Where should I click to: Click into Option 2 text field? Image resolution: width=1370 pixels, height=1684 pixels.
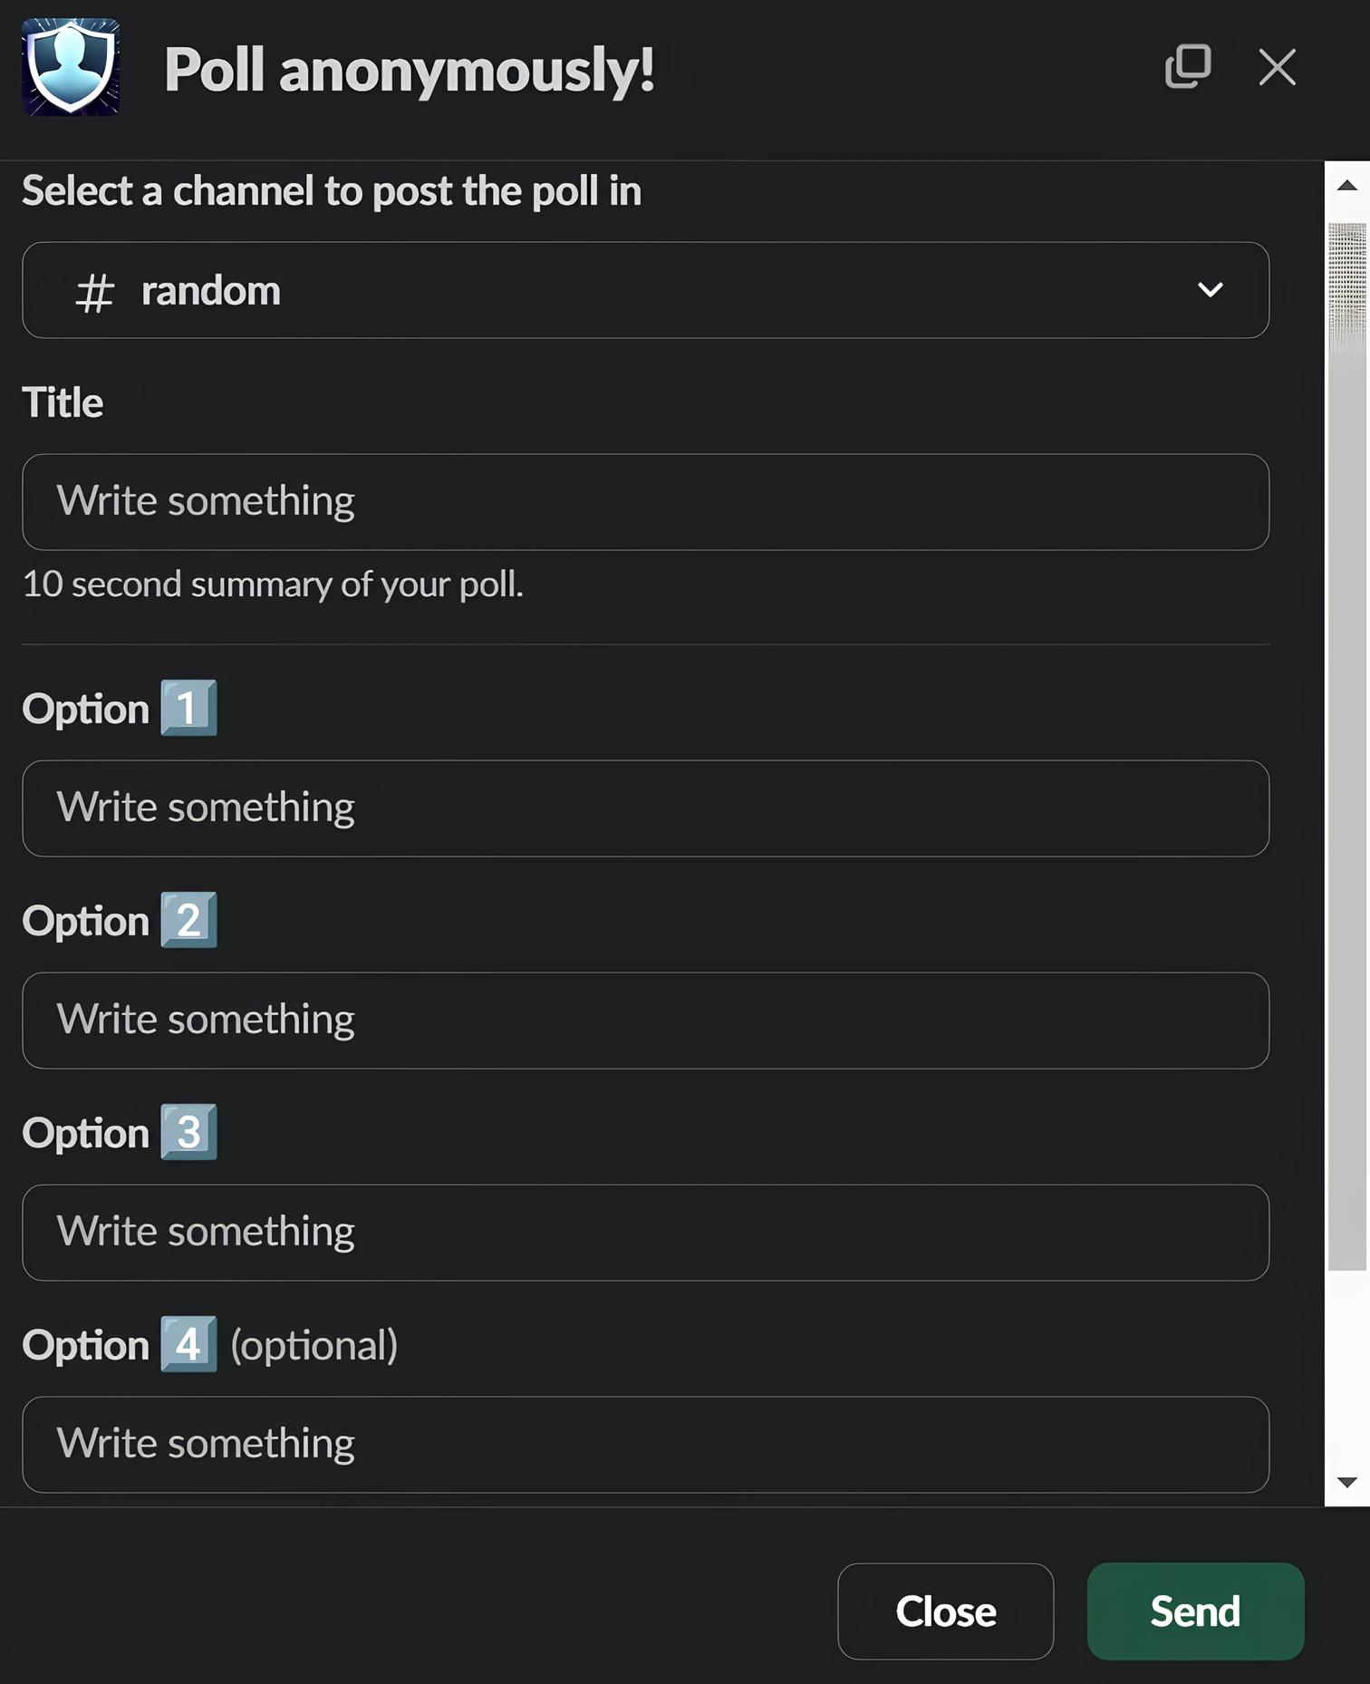pyautogui.click(x=645, y=1021)
